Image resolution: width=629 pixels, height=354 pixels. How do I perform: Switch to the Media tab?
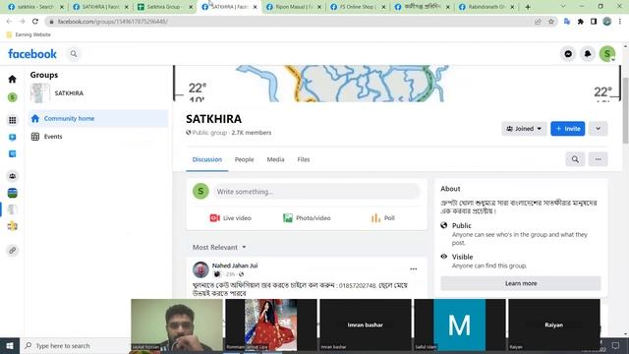coord(275,159)
